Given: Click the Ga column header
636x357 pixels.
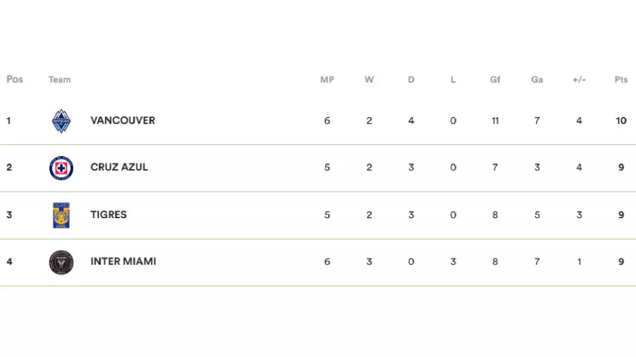Looking at the screenshot, I should [537, 80].
